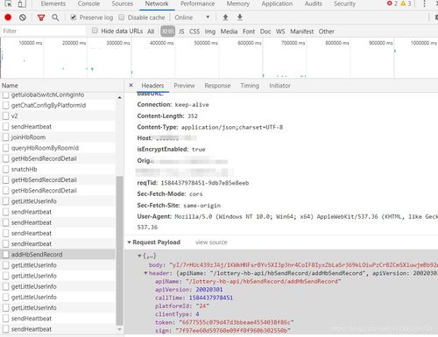Collapse the root payload object
The image size is (438, 337).
coord(139,256)
